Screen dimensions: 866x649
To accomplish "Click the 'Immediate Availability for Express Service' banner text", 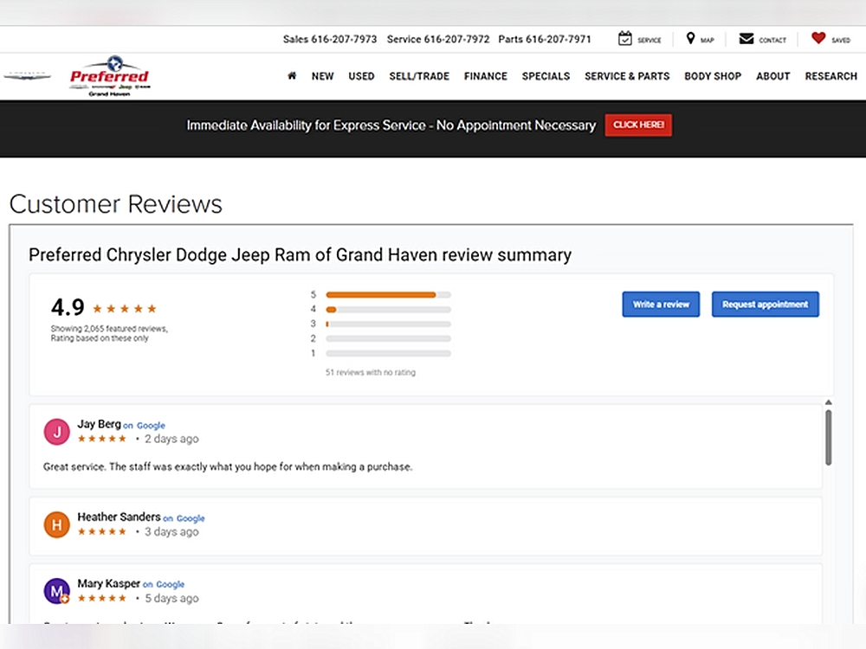I will (x=391, y=125).
